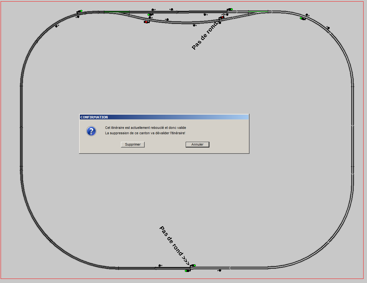Select the detector marker below the lower siding center
The image size is (367, 283).
[194, 25]
